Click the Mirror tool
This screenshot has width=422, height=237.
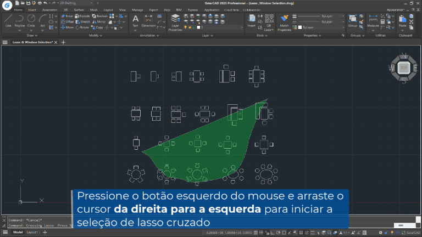pos(99,22)
